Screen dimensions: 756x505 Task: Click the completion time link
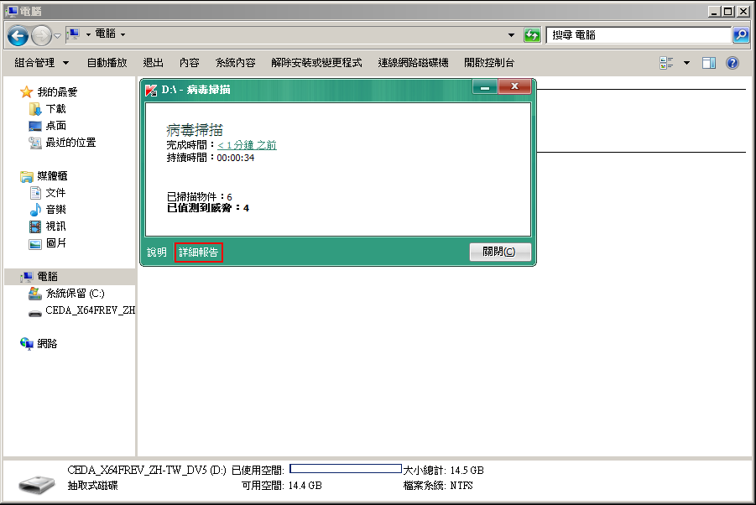pos(247,145)
